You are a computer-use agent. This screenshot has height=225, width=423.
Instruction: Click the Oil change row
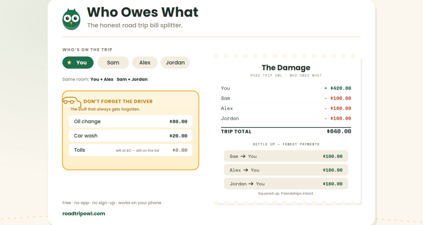[x=131, y=122]
